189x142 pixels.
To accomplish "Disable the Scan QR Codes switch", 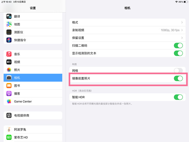I will 178,45.
